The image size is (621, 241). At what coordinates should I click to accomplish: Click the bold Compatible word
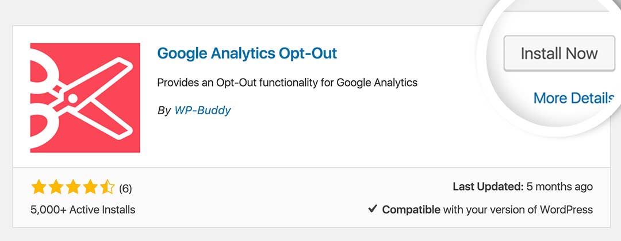pos(411,209)
